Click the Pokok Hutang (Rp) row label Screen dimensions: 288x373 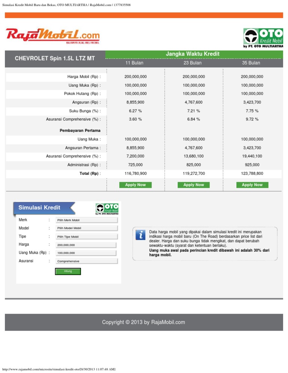click(x=82, y=94)
